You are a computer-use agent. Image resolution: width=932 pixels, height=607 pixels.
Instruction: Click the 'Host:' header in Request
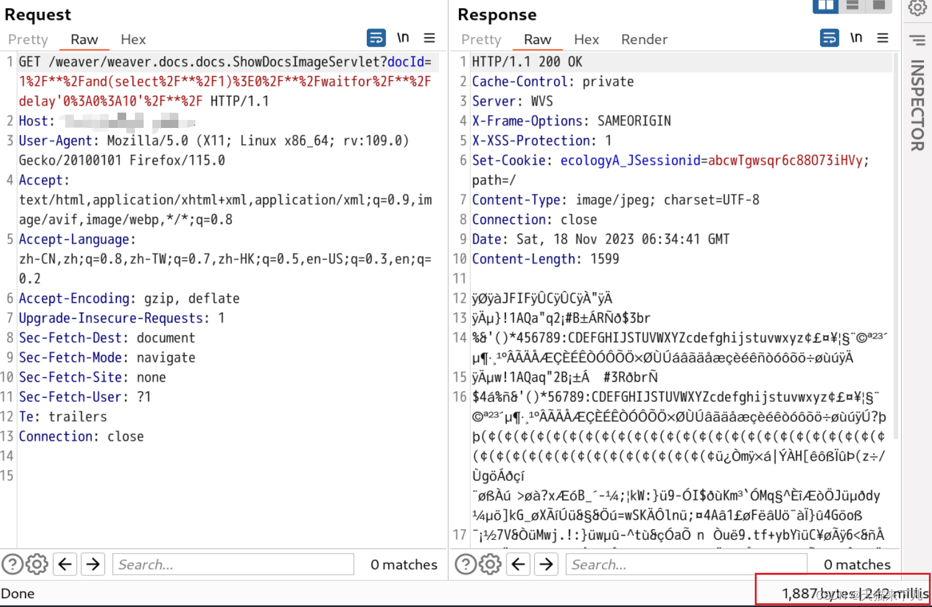37,121
